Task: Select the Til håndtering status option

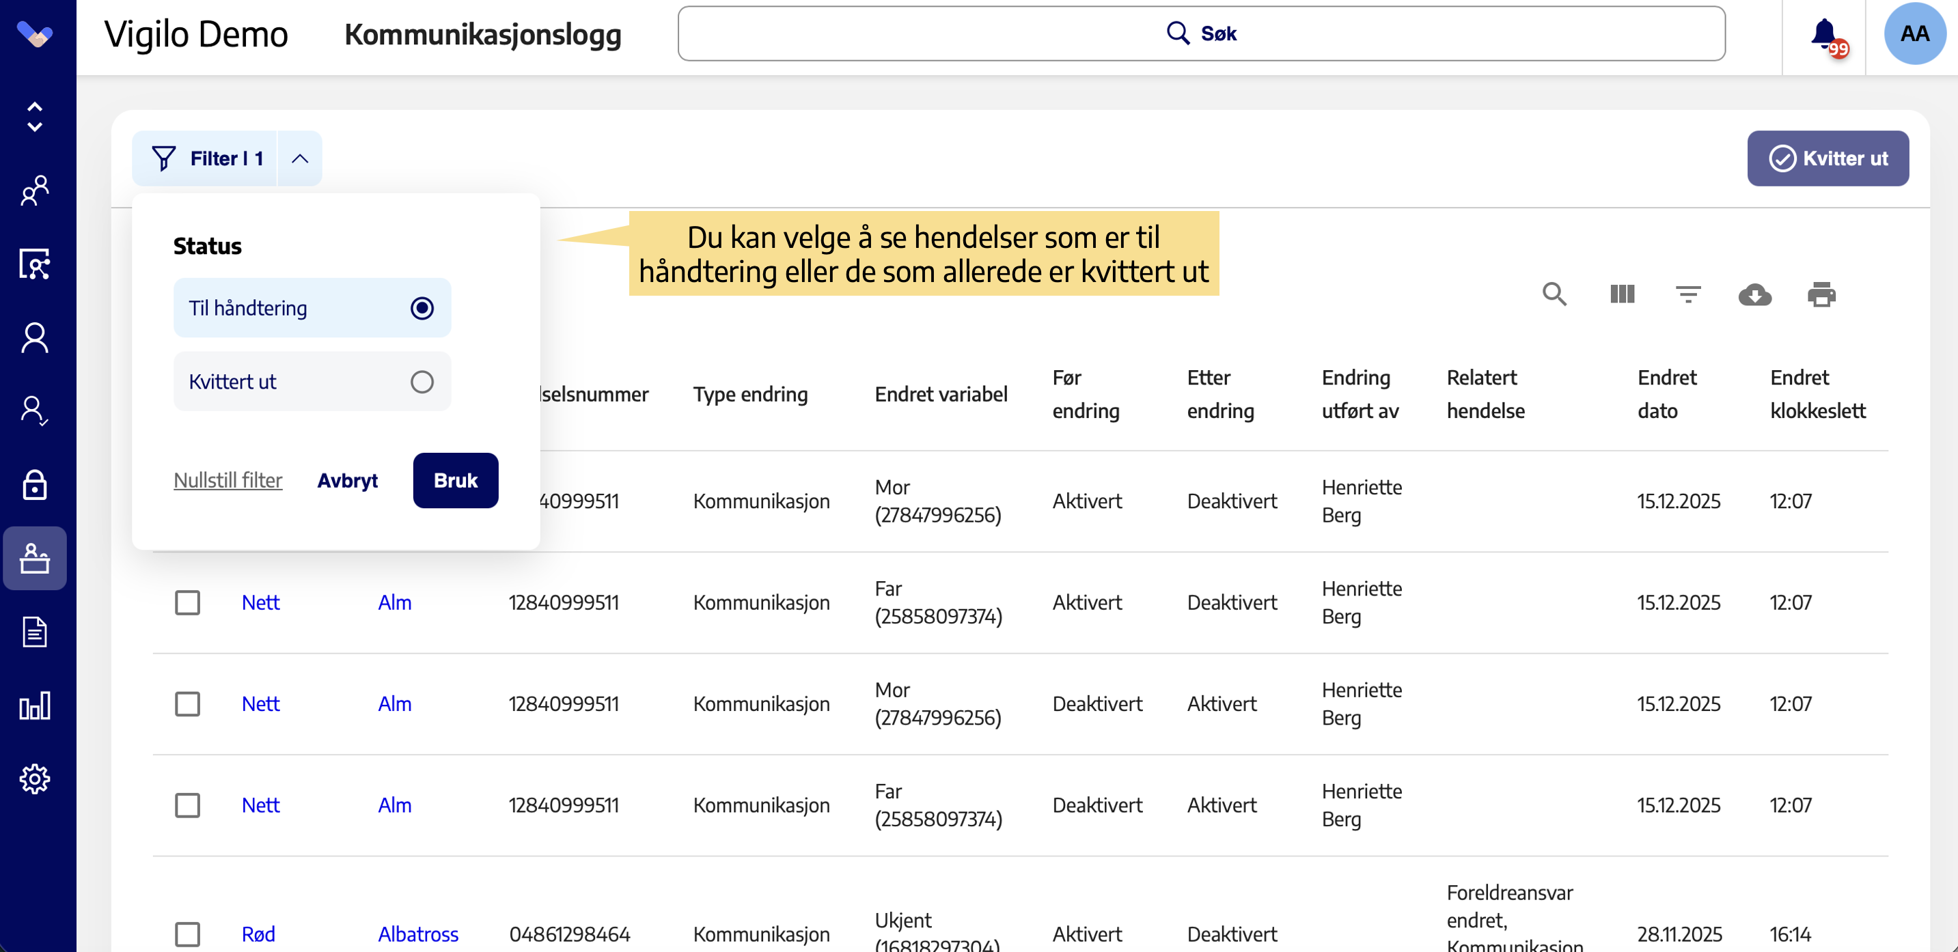Action: [312, 308]
